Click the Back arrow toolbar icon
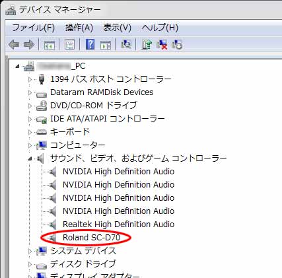282x278 pixels. click(x=14, y=45)
